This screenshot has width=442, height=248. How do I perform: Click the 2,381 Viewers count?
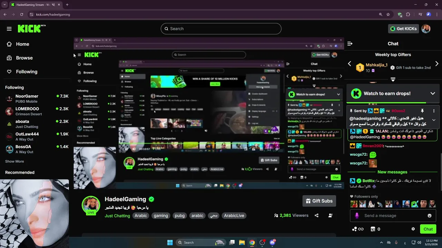click(x=291, y=215)
